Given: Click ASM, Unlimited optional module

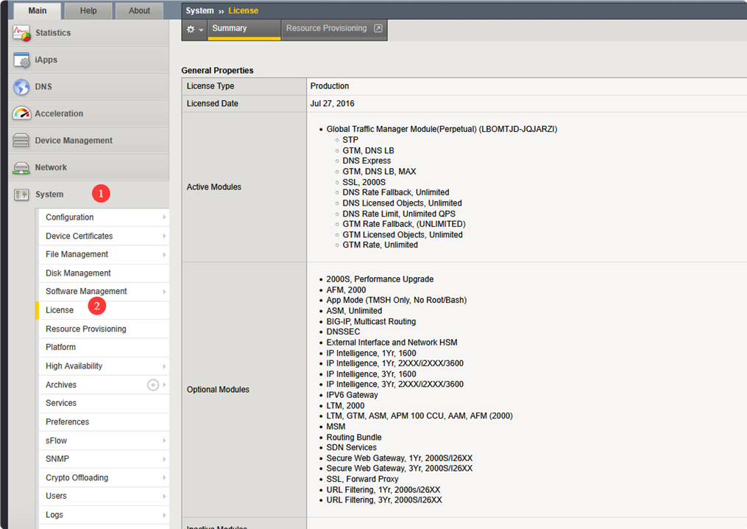Looking at the screenshot, I should coord(354,310).
